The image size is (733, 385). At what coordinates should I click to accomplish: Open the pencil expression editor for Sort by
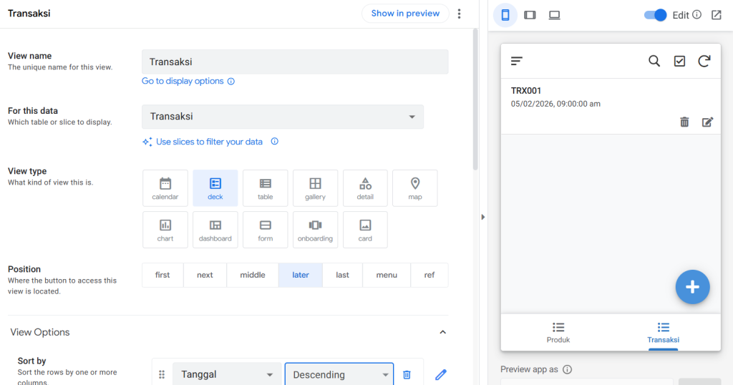click(440, 375)
